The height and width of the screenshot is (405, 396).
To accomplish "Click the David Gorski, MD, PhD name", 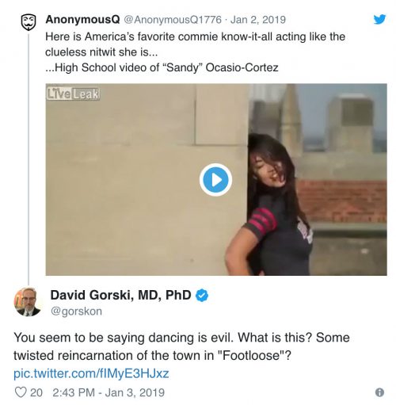I will pos(120,295).
